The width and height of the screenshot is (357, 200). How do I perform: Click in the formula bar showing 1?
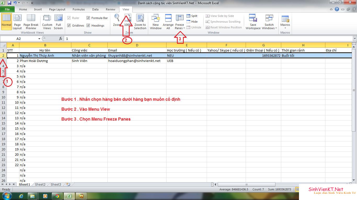tap(208, 39)
